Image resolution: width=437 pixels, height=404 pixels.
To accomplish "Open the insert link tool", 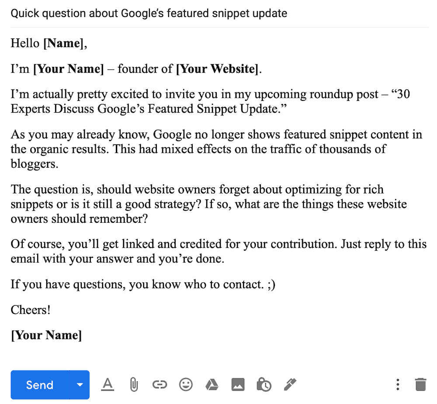I will (x=160, y=385).
